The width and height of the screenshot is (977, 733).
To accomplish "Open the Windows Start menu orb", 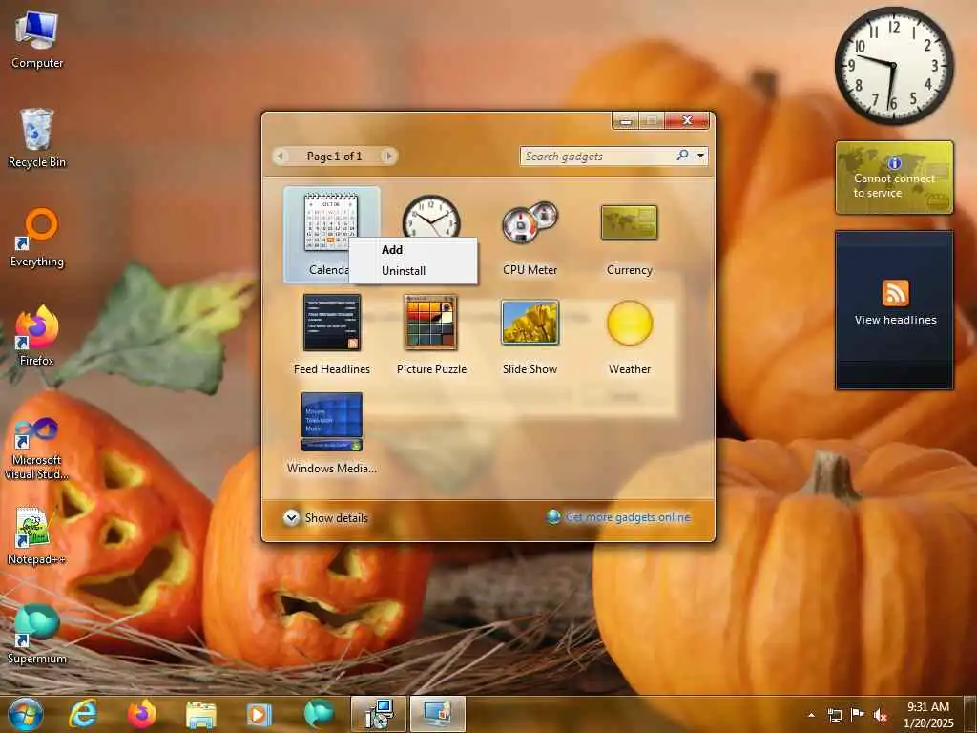I will (x=26, y=714).
